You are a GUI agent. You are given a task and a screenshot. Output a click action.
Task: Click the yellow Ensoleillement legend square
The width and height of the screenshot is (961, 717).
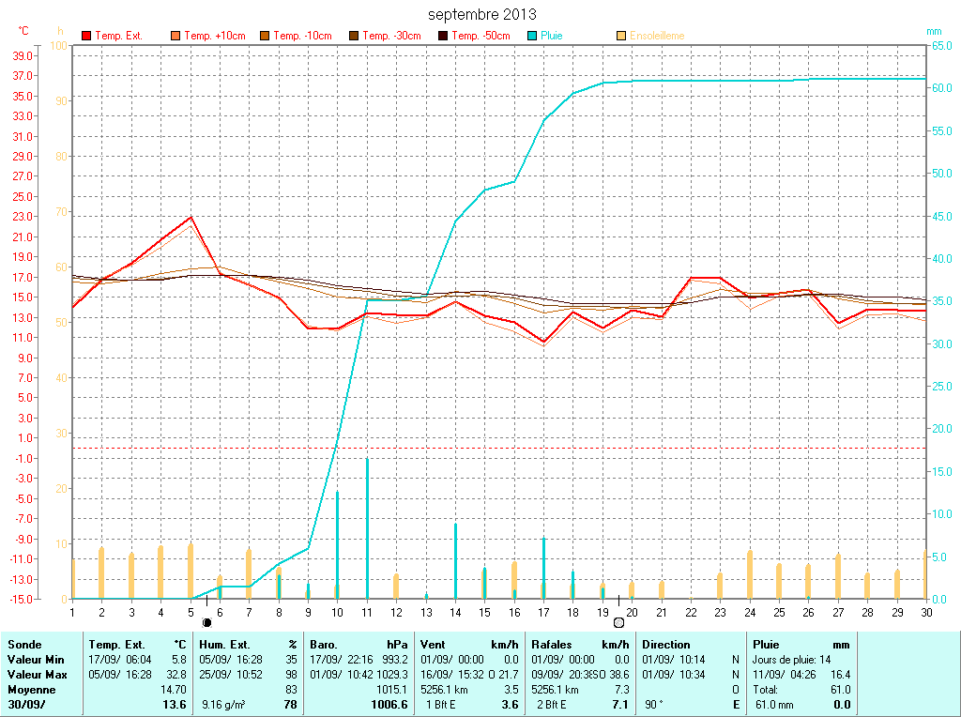pos(621,36)
